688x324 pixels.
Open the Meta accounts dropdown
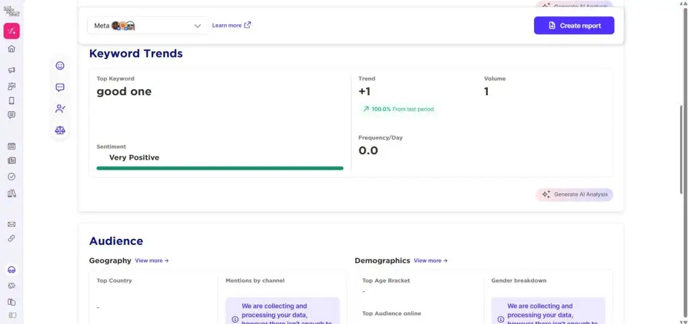click(148, 25)
